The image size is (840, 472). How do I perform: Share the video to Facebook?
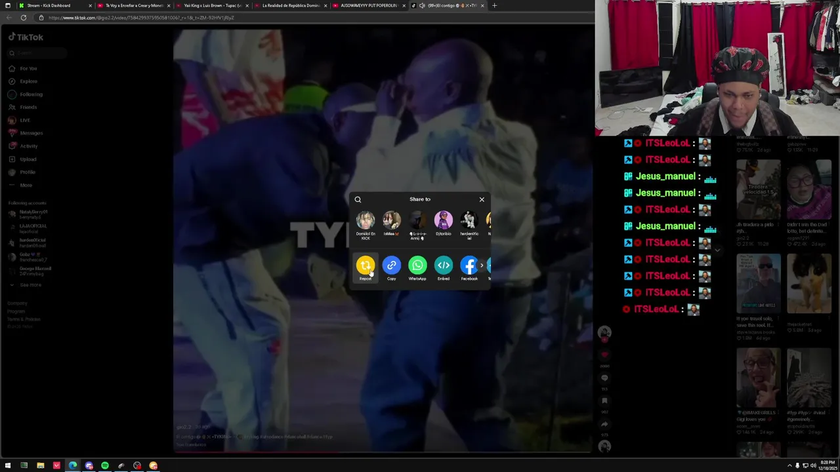pos(469,265)
